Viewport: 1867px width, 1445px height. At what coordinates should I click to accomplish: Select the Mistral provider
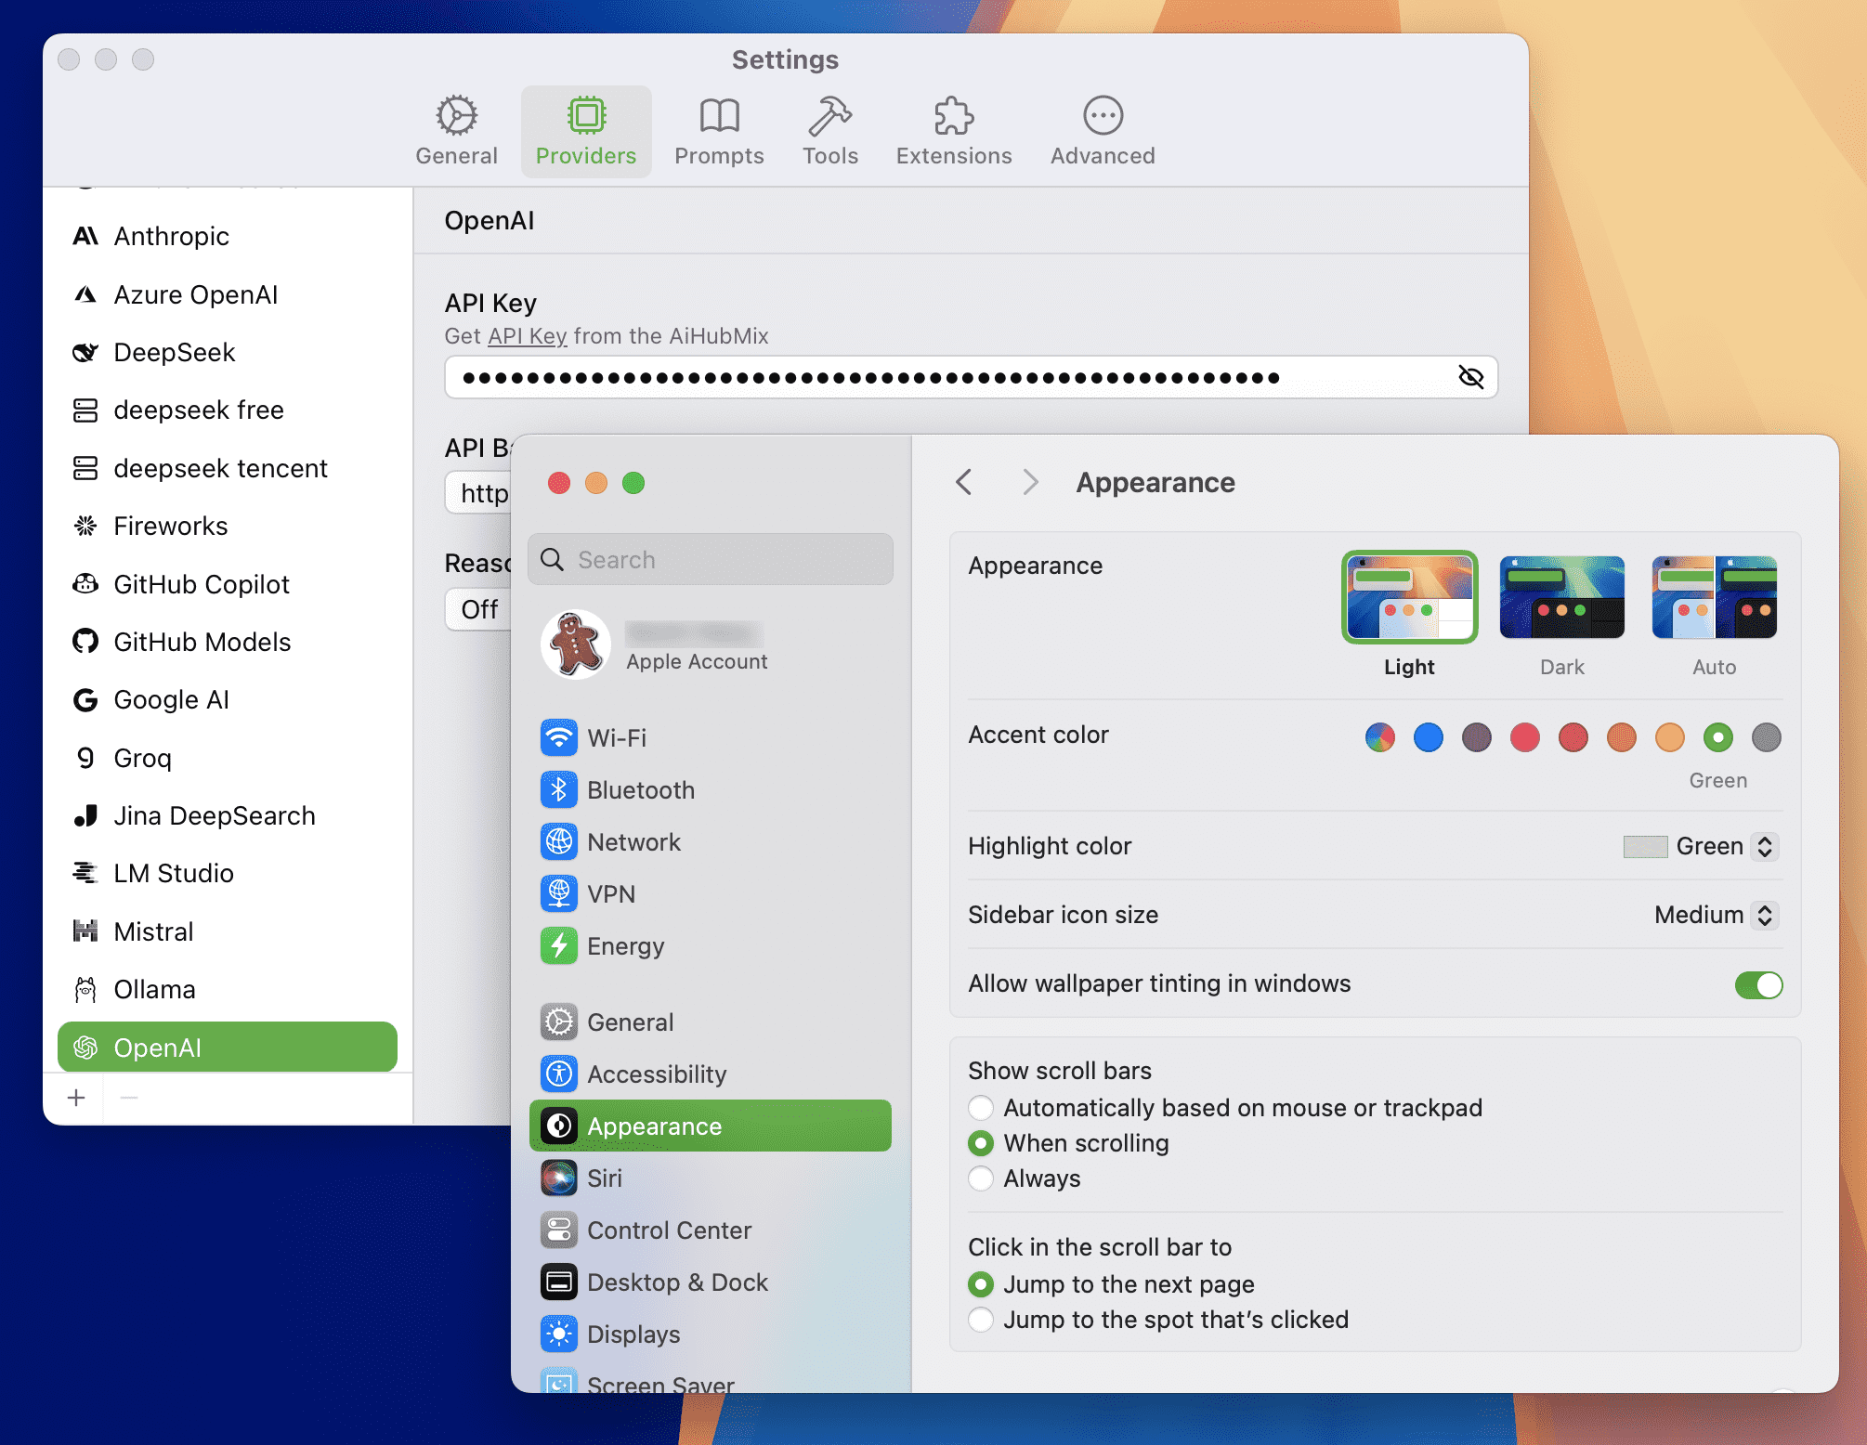coord(228,931)
